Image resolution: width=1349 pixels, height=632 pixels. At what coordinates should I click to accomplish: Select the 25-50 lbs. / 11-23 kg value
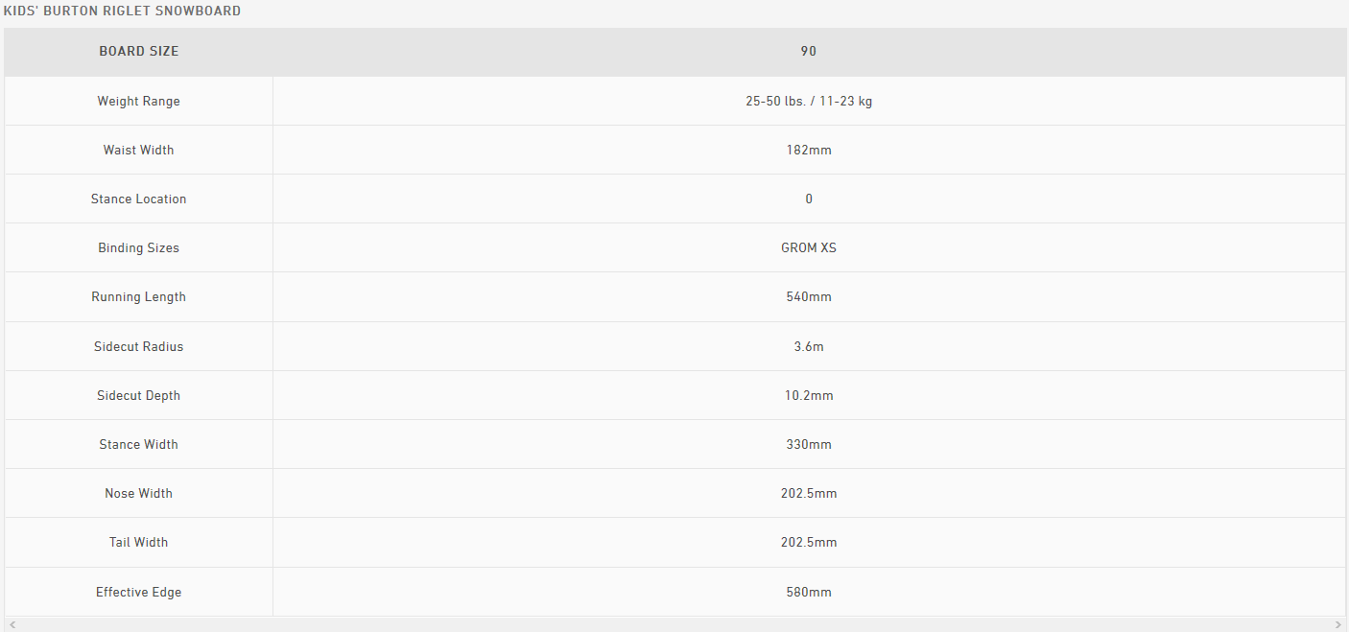click(x=808, y=102)
